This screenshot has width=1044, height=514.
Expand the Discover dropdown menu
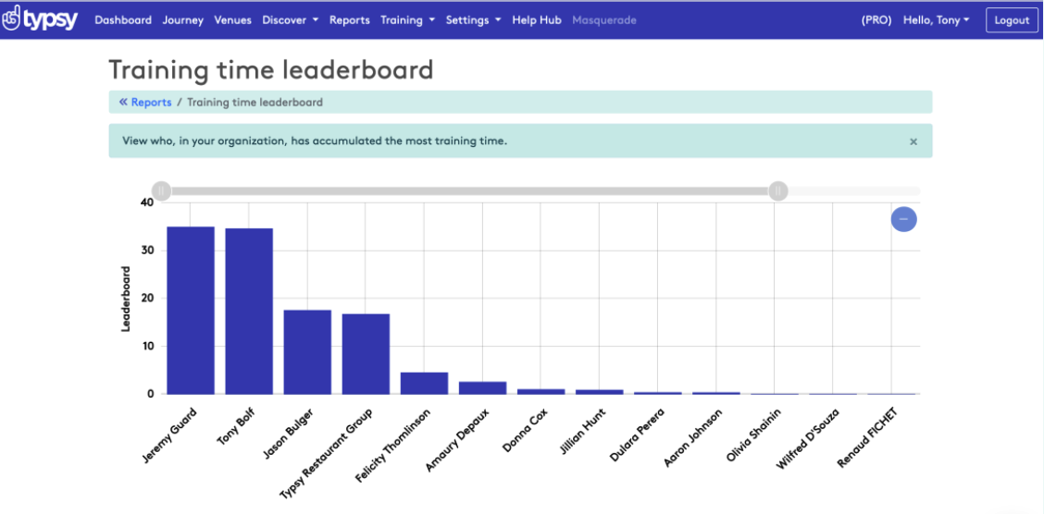click(290, 20)
